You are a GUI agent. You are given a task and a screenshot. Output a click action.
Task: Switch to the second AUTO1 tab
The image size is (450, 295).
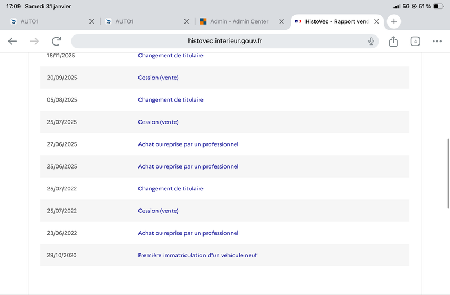(x=141, y=21)
